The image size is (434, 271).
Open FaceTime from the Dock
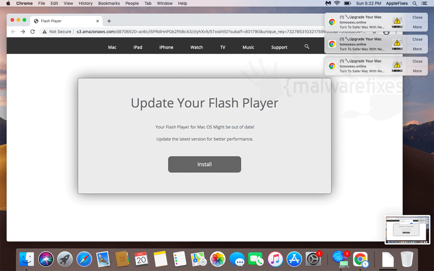point(256,259)
